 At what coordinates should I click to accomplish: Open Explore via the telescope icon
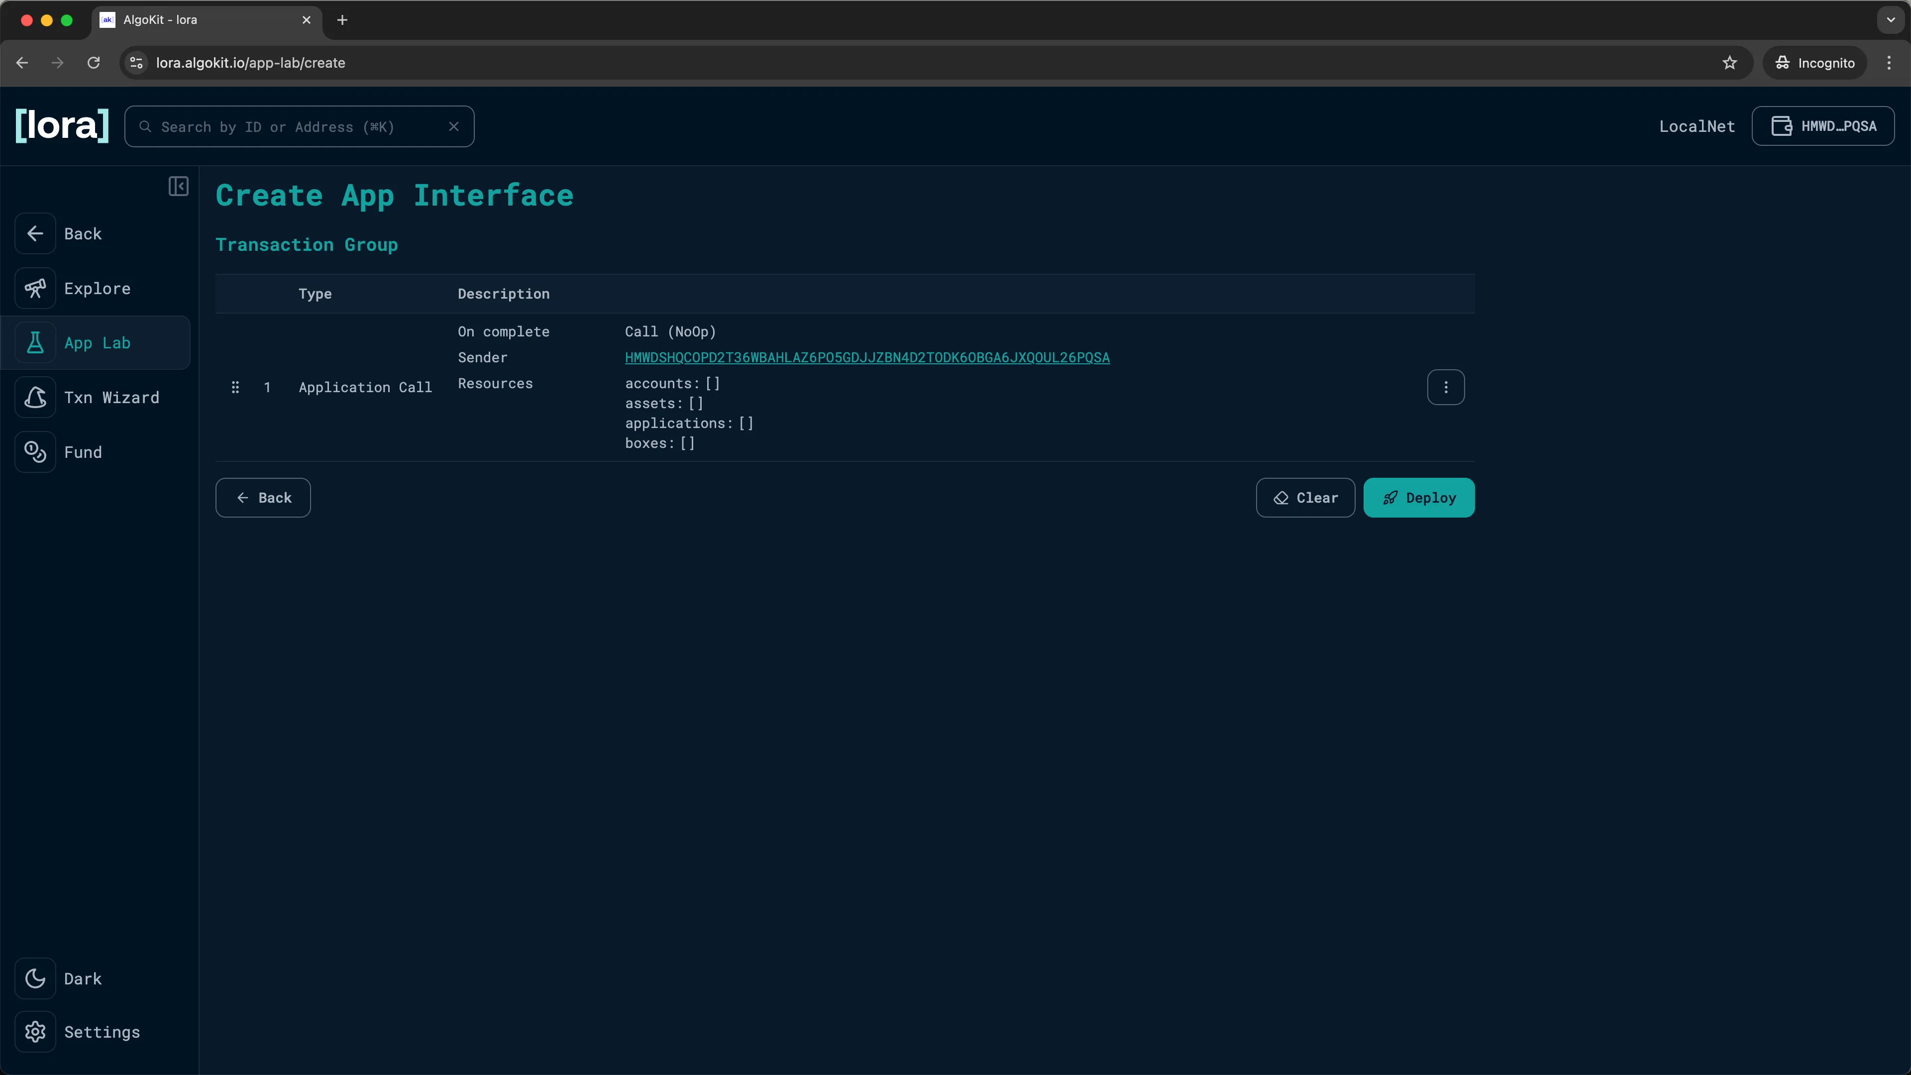pyautogui.click(x=36, y=288)
